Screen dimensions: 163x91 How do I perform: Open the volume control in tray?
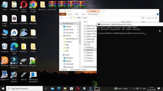[x=140, y=88]
